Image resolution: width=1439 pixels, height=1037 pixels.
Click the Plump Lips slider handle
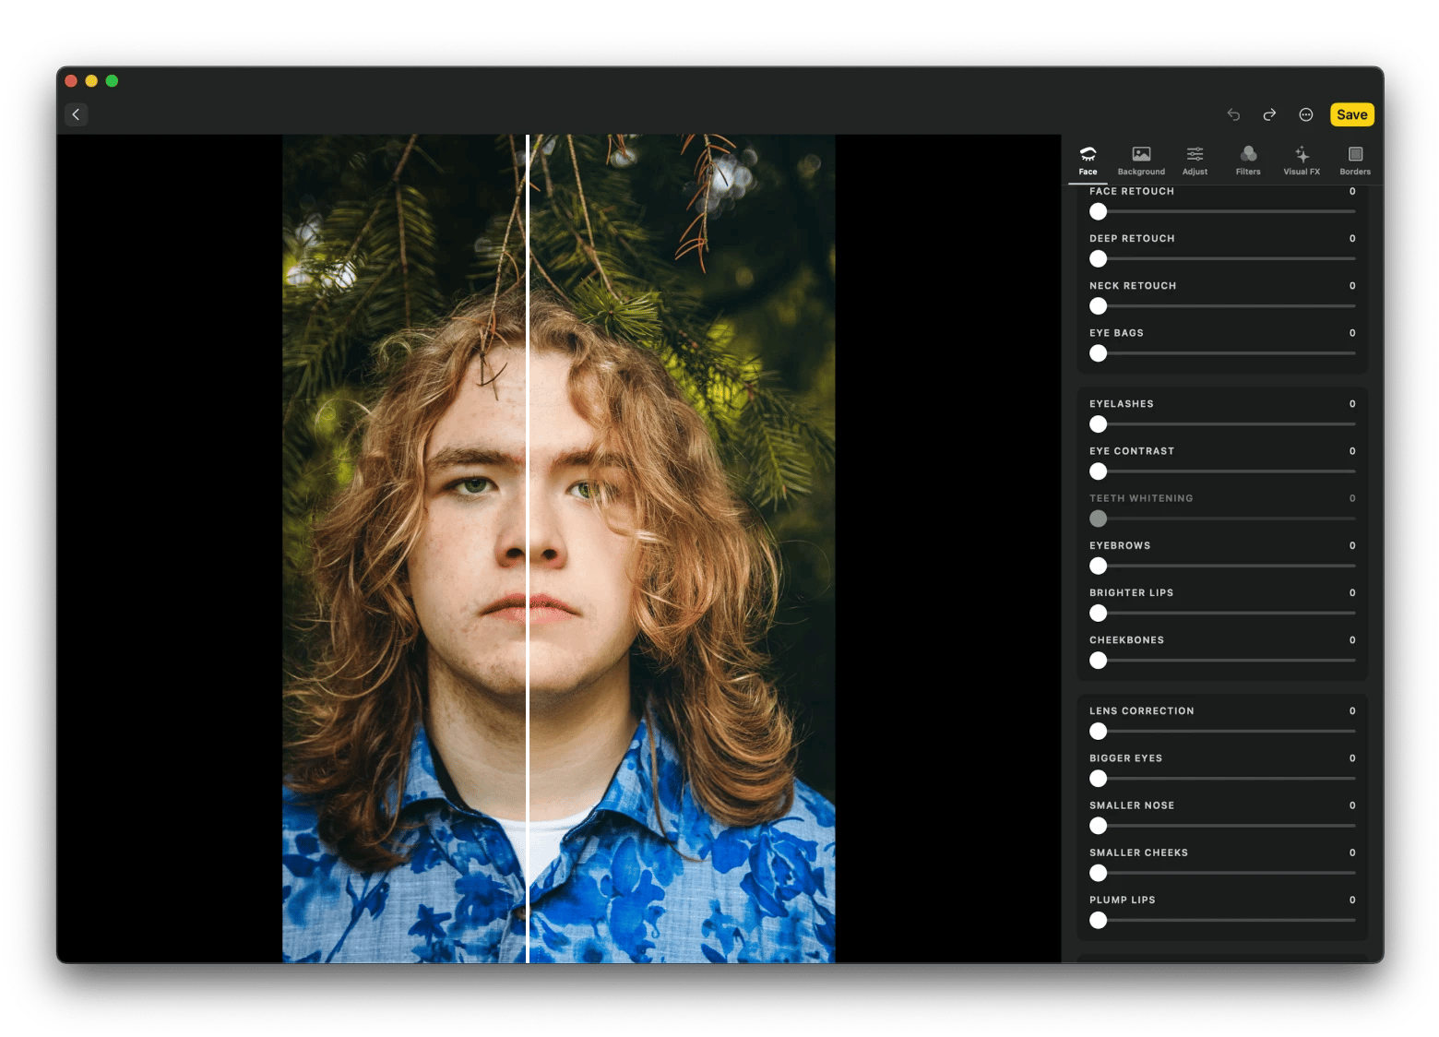(1098, 920)
